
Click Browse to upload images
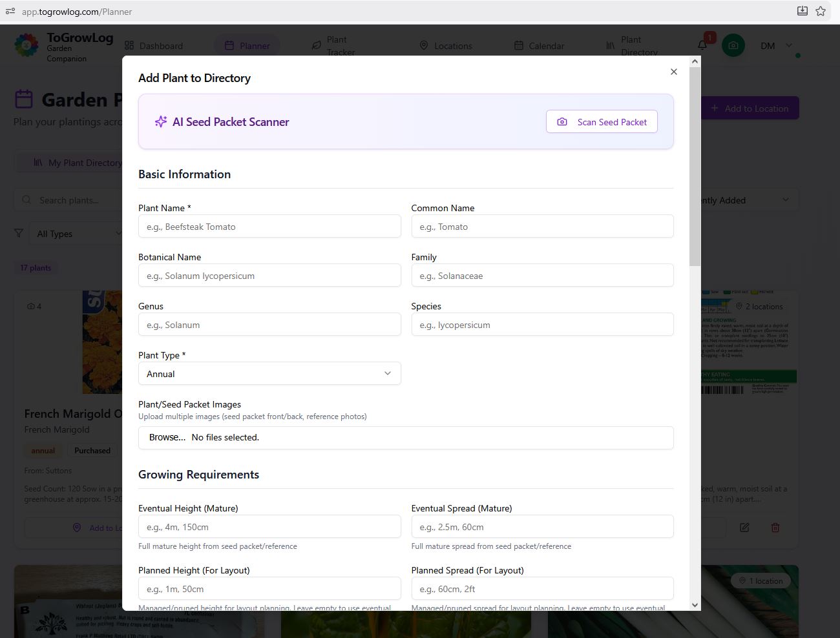click(167, 437)
